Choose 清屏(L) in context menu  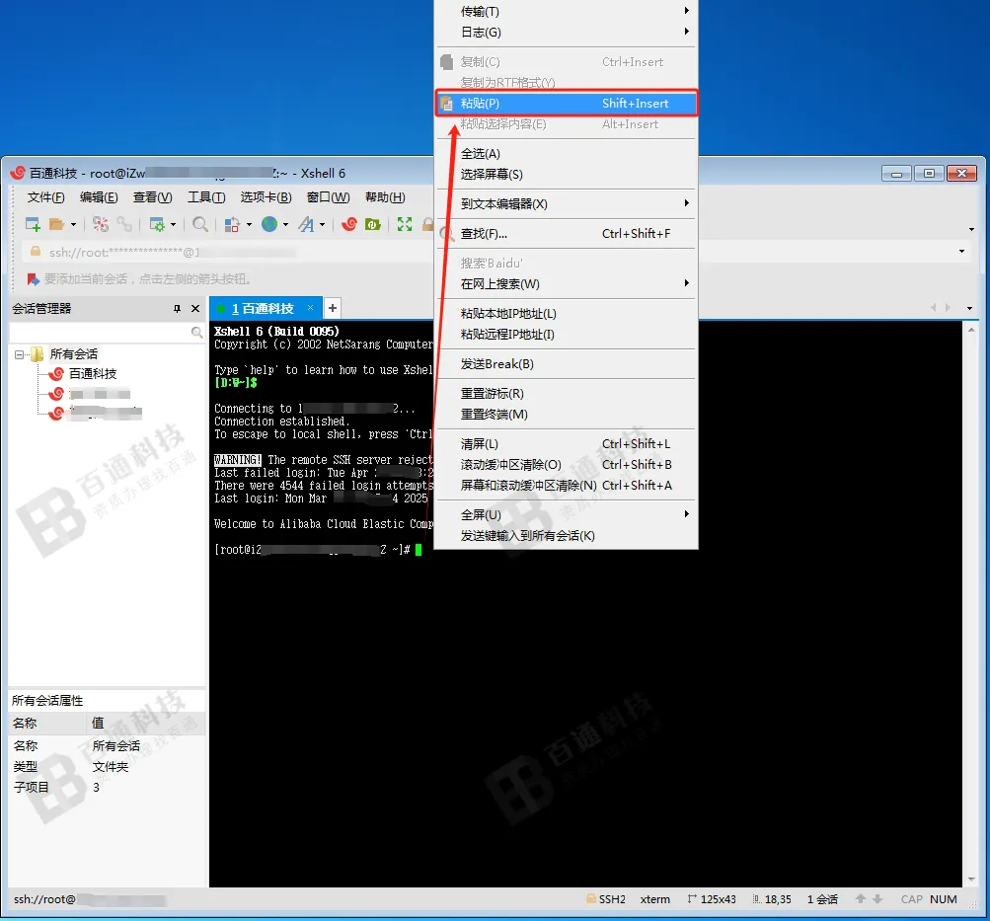pyautogui.click(x=567, y=444)
